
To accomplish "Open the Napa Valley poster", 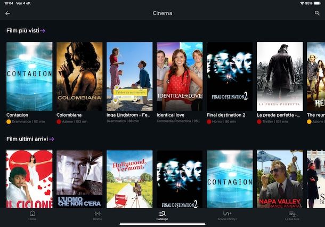I will [x=280, y=179].
